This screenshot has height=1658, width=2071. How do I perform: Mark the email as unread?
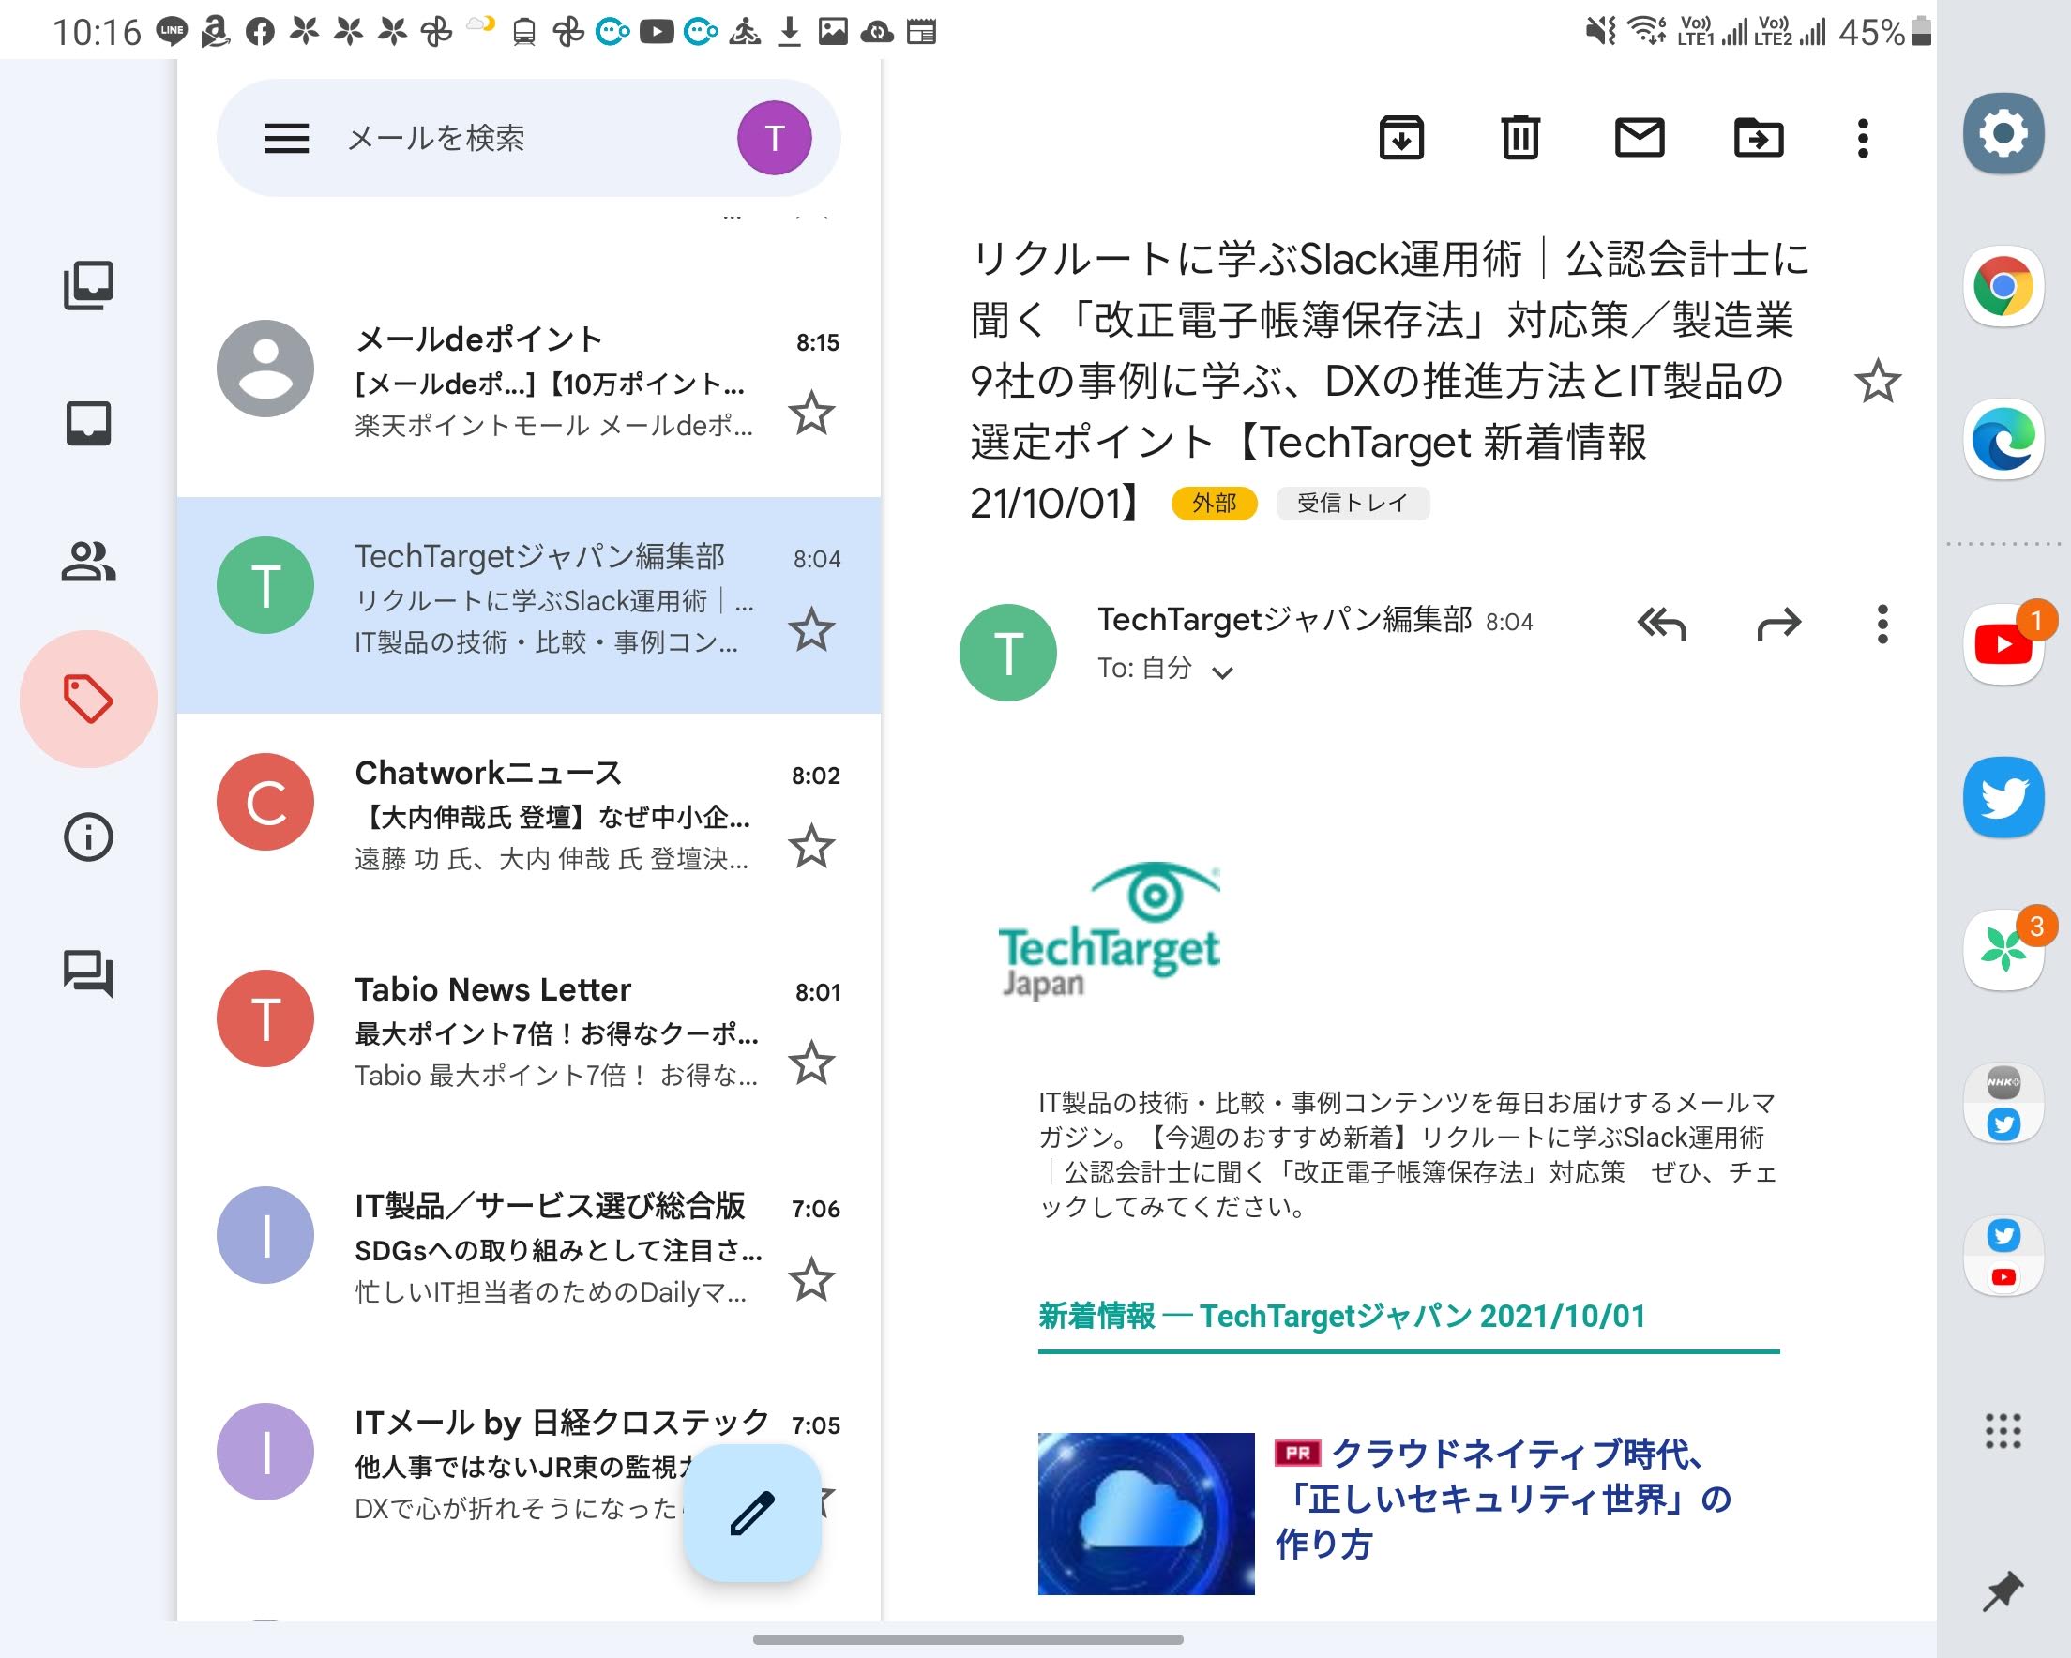tap(1640, 139)
